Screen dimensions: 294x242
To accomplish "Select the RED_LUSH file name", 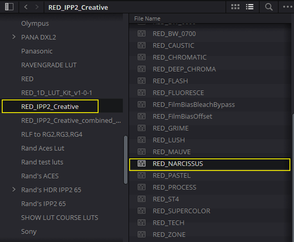I will [169, 140].
